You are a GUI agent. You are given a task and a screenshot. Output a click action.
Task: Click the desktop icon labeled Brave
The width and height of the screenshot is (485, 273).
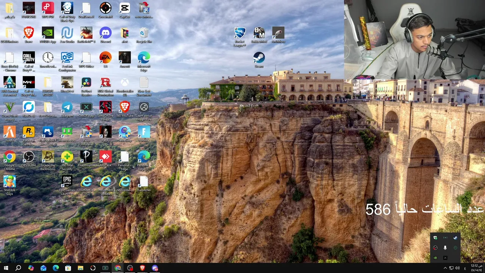29,35
